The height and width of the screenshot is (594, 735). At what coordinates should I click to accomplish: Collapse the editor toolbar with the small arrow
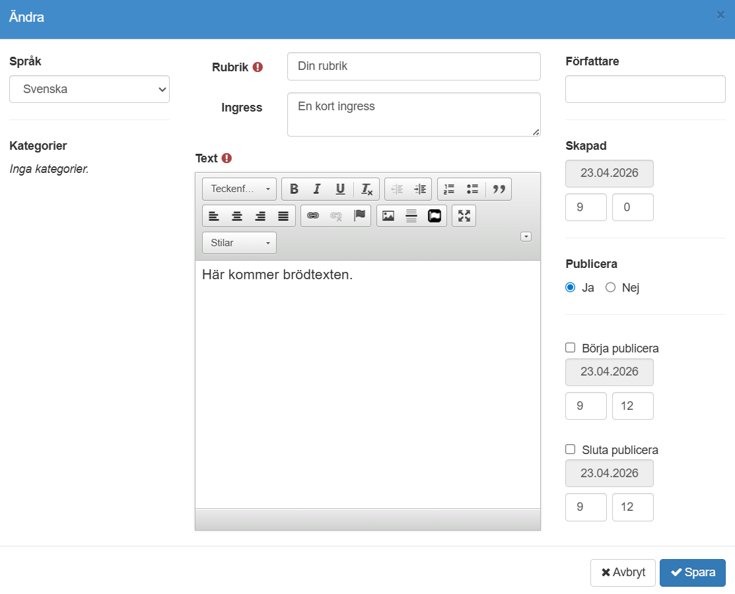point(526,237)
